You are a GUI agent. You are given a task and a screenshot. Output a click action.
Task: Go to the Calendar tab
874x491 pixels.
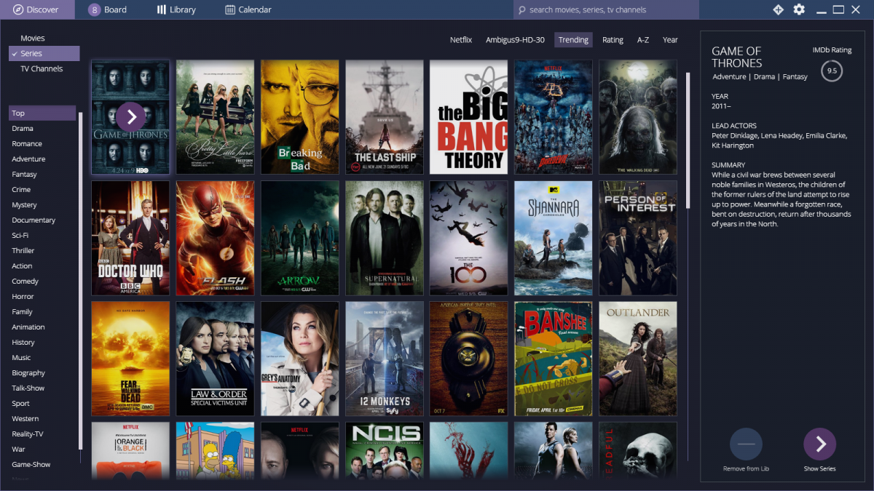[x=248, y=9]
